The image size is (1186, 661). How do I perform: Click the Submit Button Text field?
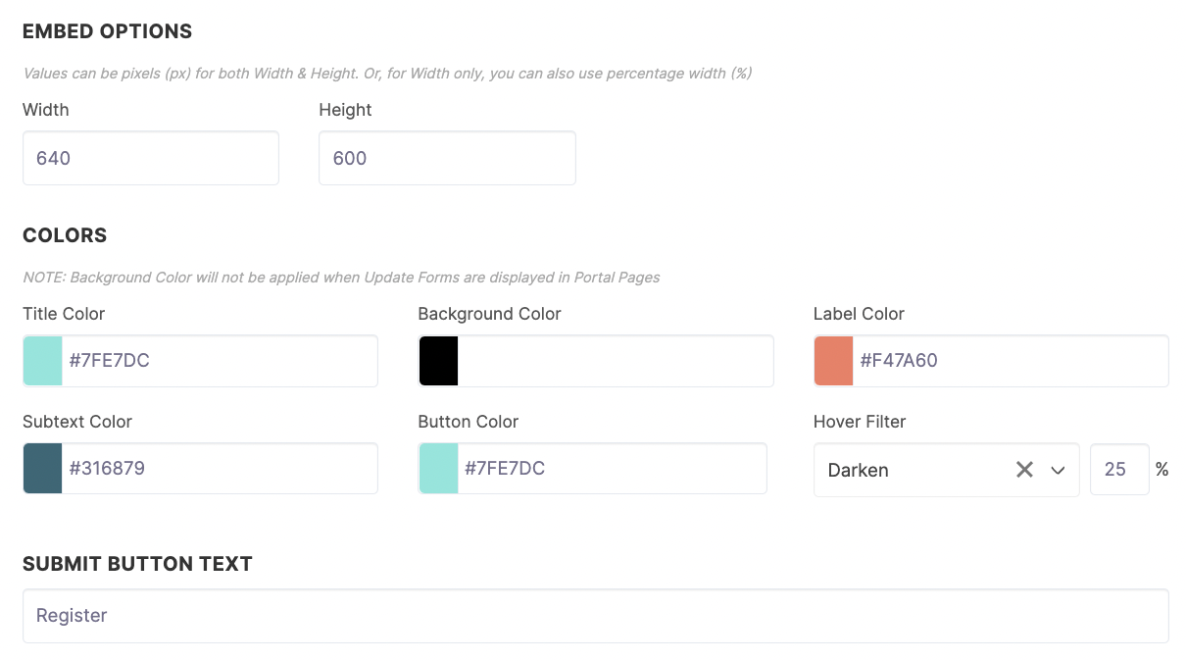[x=596, y=616]
